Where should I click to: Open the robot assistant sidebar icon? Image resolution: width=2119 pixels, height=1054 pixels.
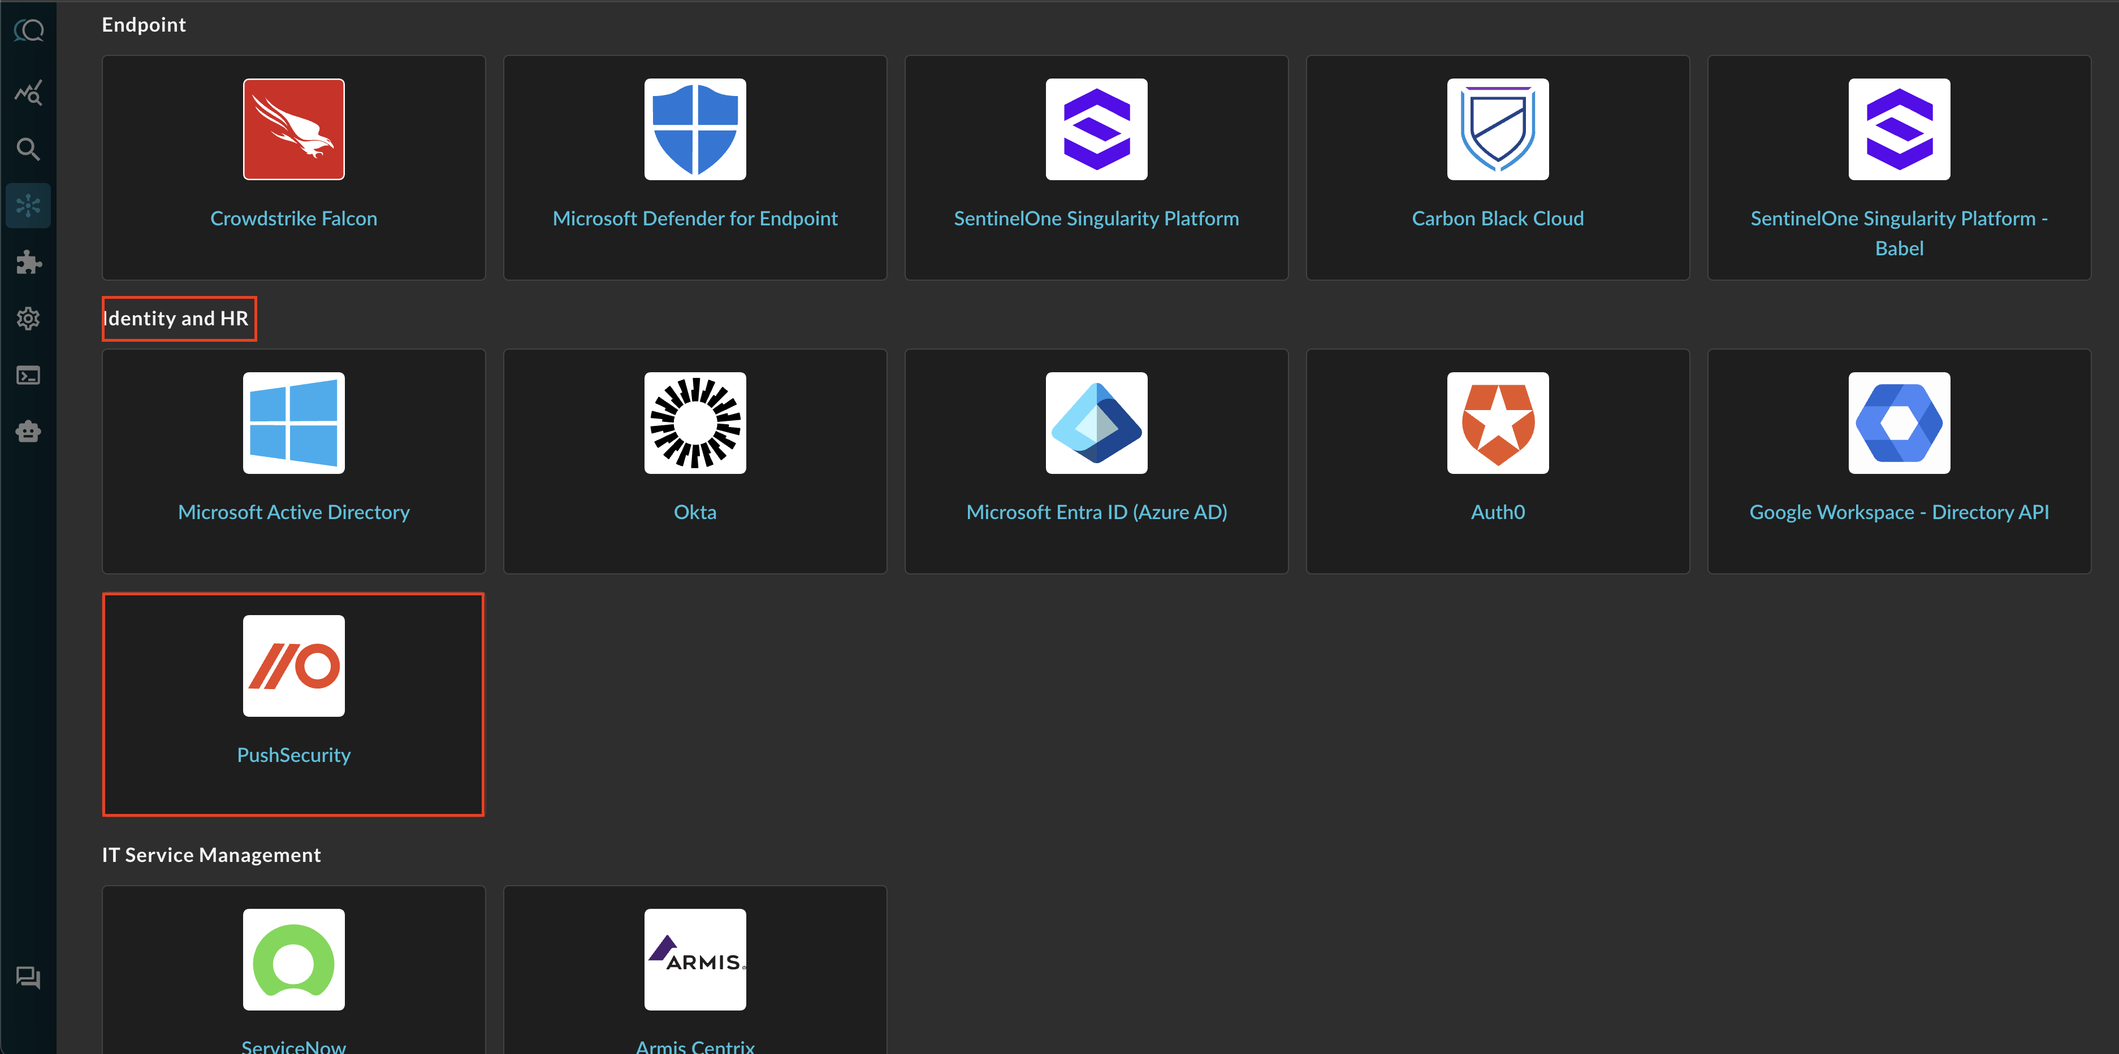coord(29,432)
